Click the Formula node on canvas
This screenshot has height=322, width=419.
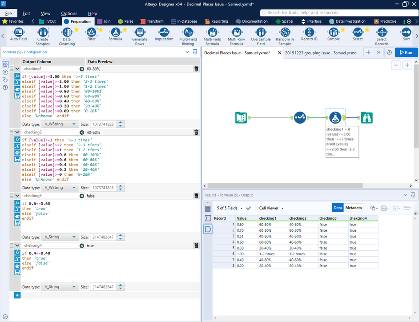(335, 117)
